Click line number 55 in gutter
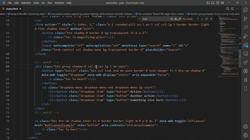Screen dimensions: 250x140 click(7, 24)
